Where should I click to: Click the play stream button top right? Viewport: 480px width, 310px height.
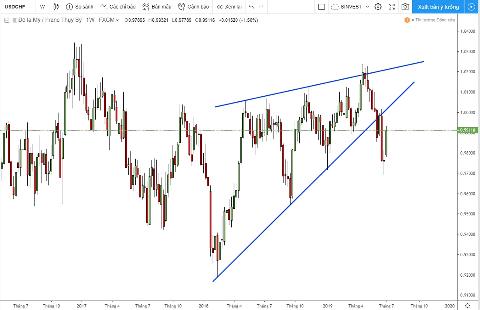click(x=471, y=7)
